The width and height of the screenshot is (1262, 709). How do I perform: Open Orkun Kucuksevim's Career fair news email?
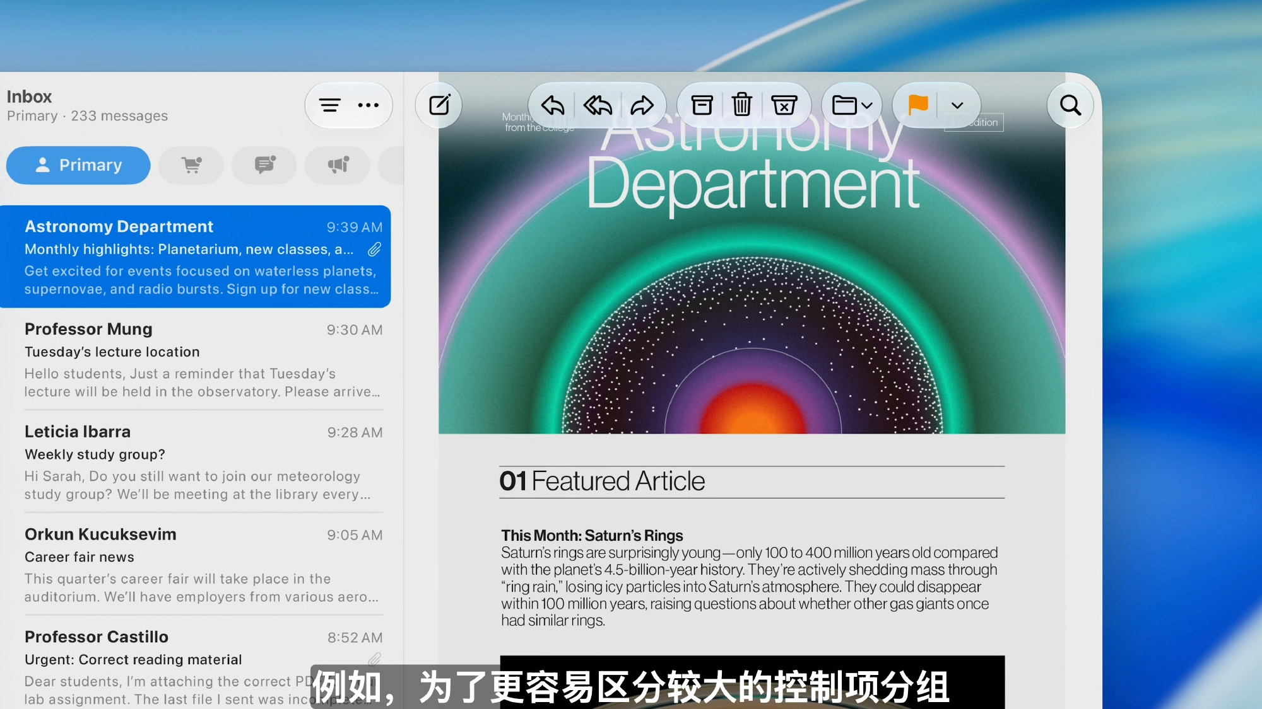coord(196,565)
